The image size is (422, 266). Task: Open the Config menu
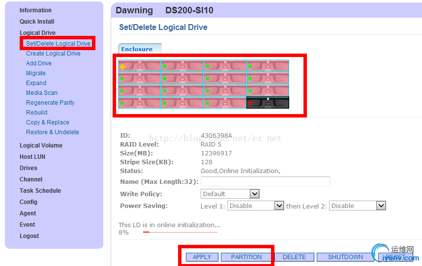tap(28, 202)
